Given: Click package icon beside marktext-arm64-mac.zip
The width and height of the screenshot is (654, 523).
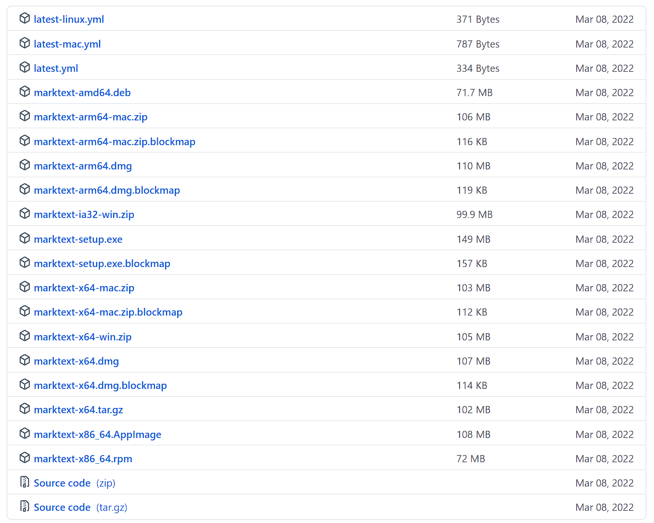Looking at the screenshot, I should (25, 116).
